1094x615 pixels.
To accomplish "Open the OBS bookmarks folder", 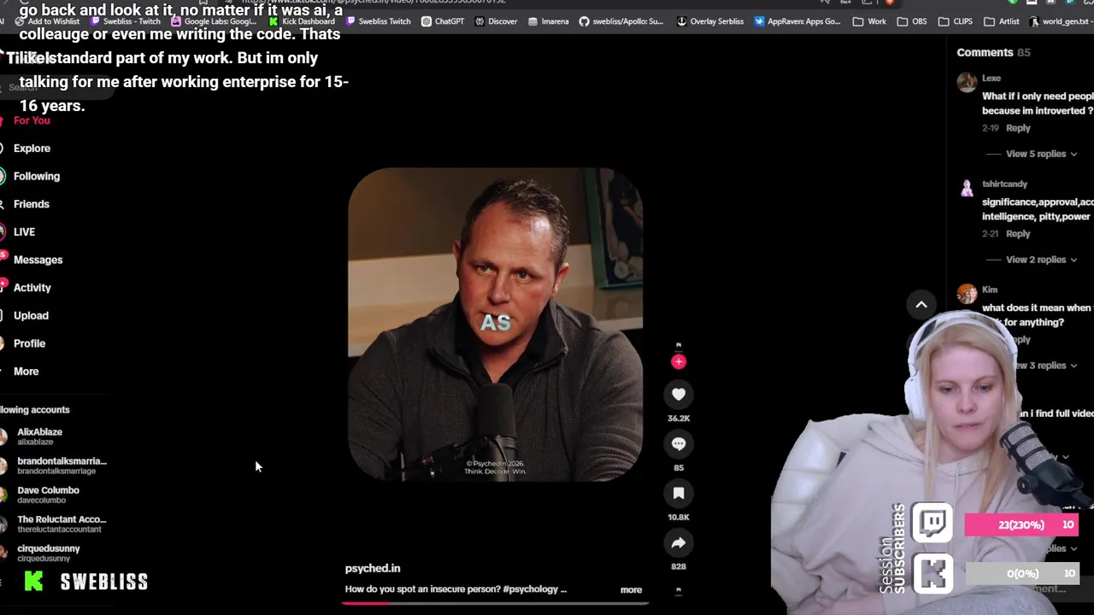I will (x=912, y=21).
